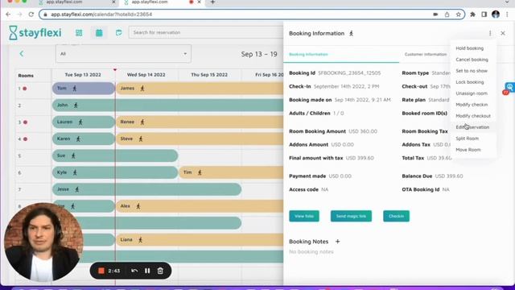
Task: Toggle the browser side panel icon
Action: pos(484,14)
